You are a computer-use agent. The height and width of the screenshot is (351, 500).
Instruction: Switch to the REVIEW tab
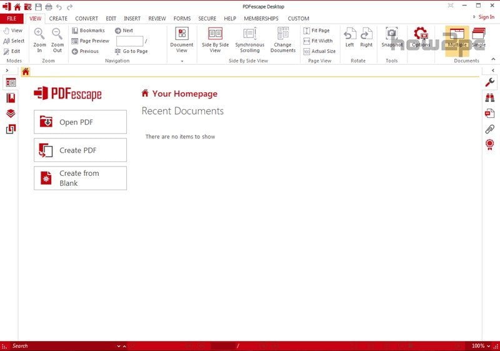pyautogui.click(x=157, y=19)
